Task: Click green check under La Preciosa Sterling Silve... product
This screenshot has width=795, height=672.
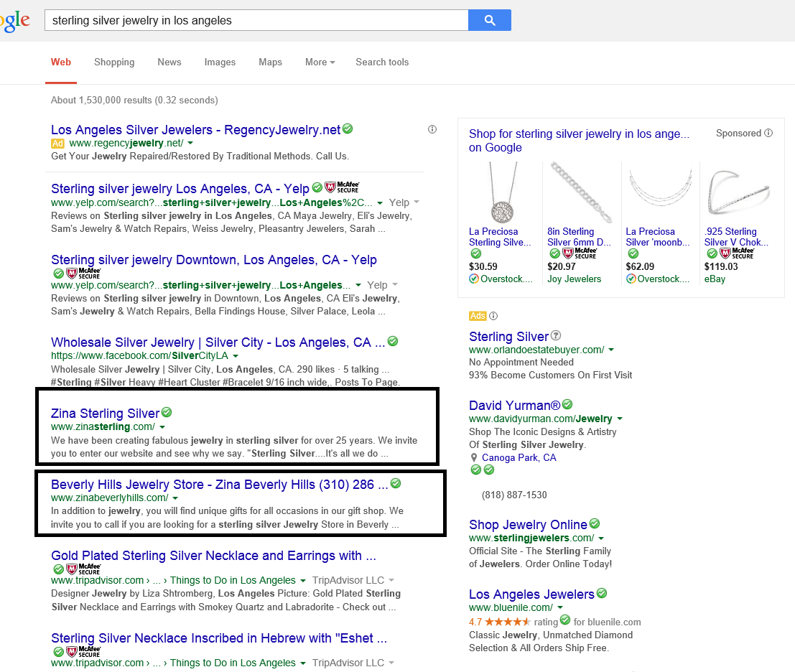Action: [475, 253]
